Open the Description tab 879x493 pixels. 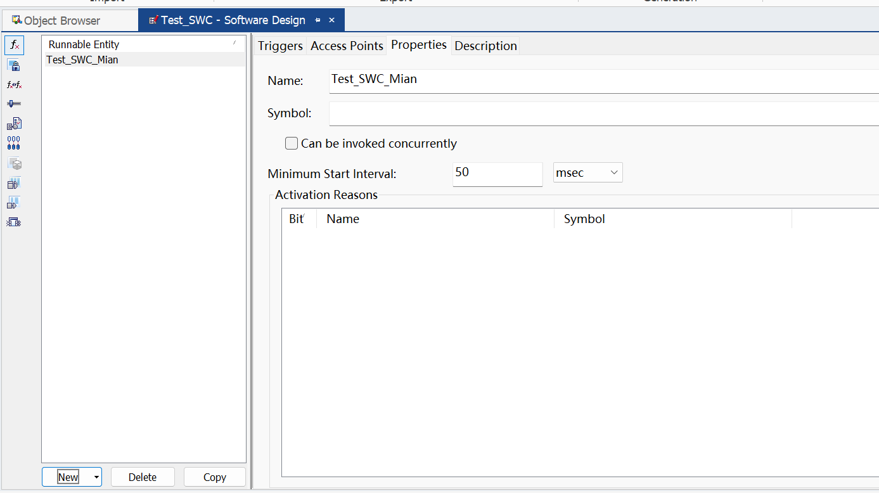pos(485,45)
